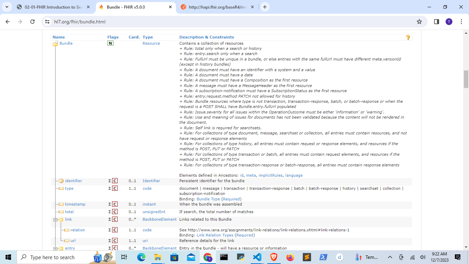
Task: Click the language ancestor element link
Action: pyautogui.click(x=294, y=175)
